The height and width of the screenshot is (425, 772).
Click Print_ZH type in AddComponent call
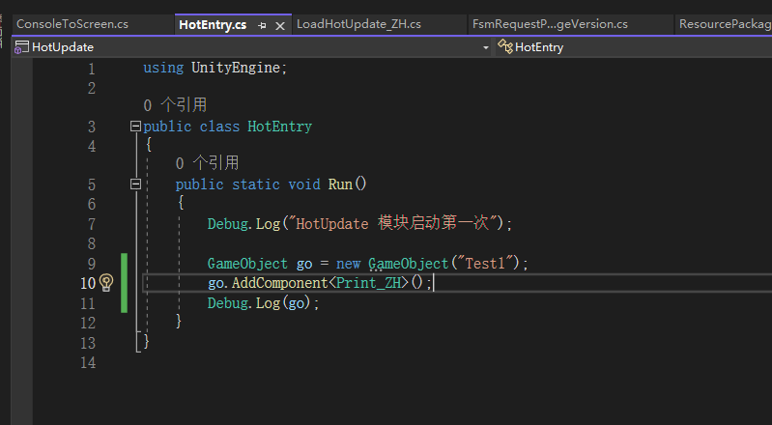pos(368,283)
